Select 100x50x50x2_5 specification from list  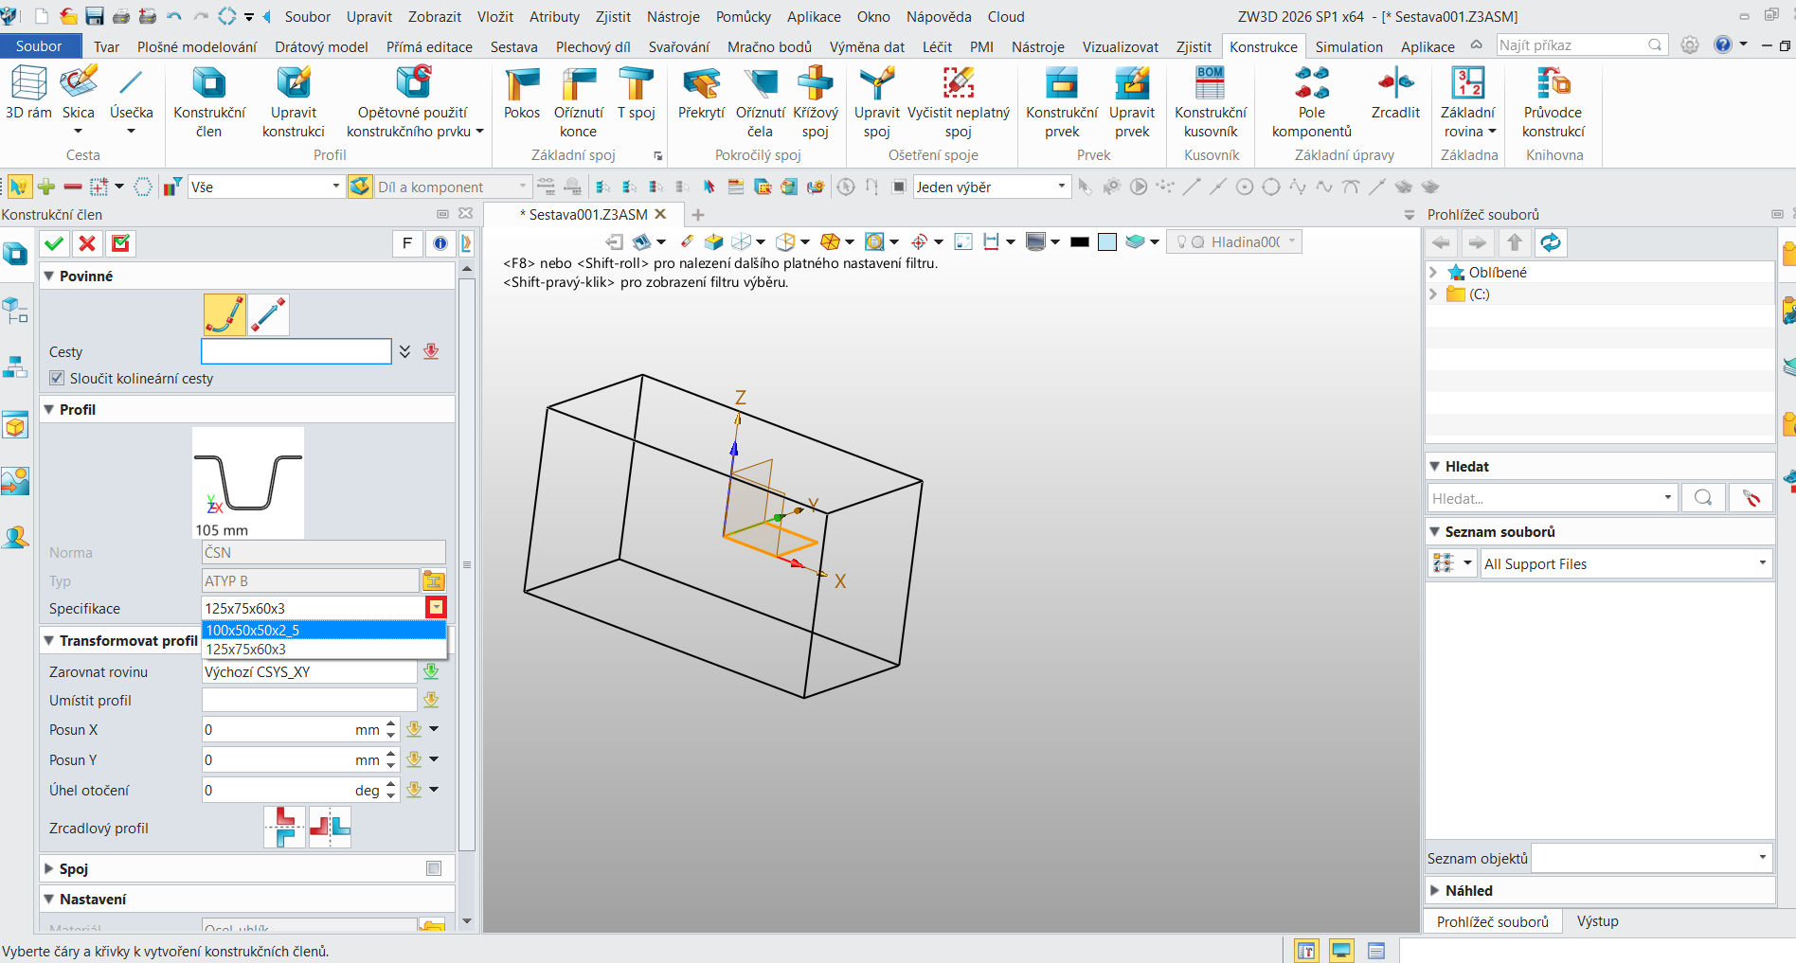324,630
